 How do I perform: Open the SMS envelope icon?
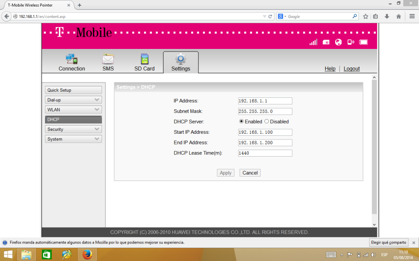click(x=108, y=60)
